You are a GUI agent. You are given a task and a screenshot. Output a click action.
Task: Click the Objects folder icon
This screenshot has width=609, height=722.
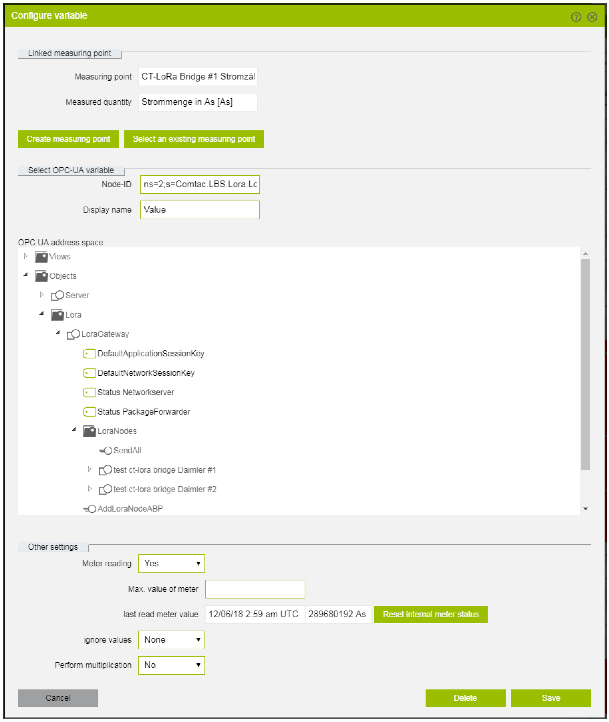tap(41, 276)
